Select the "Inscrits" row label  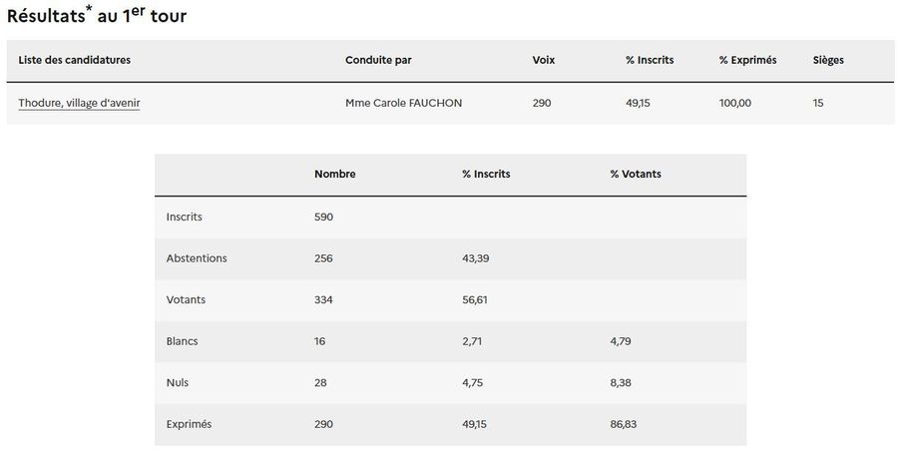coord(185,217)
